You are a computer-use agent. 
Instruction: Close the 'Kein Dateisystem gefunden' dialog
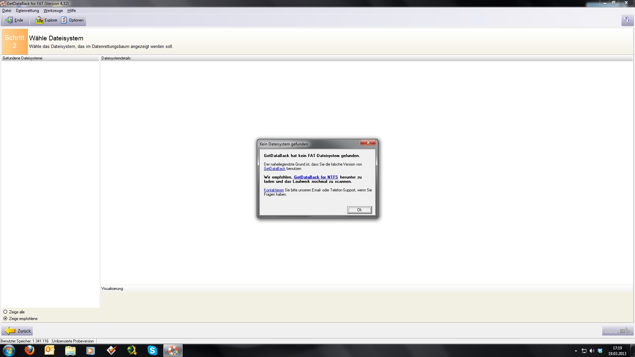pyautogui.click(x=368, y=143)
